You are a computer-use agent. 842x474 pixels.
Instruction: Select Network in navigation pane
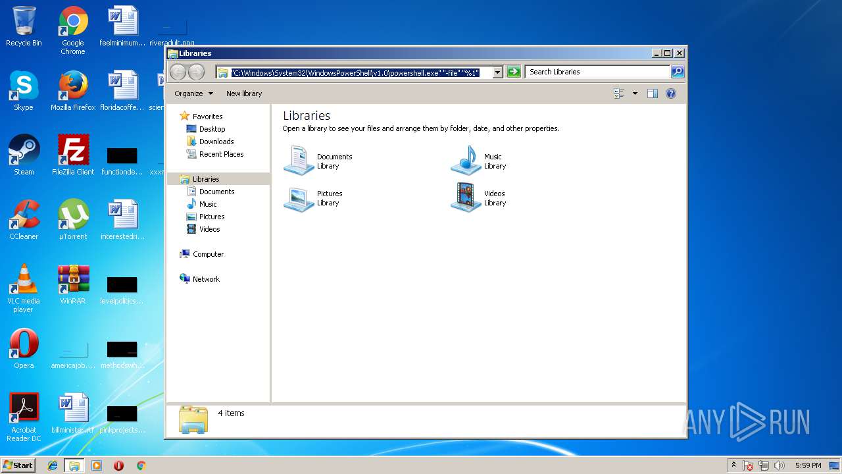[200, 279]
